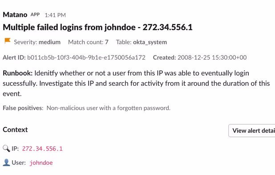The width and height of the screenshot is (275, 175).
Task: Click the Context section heading
Action: coord(15,130)
